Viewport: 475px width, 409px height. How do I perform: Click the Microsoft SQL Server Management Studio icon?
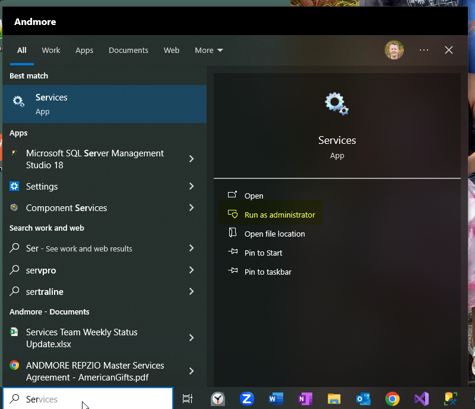[14, 153]
